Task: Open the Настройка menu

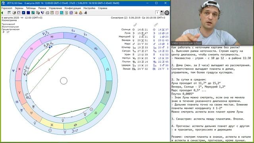Action: point(89,8)
